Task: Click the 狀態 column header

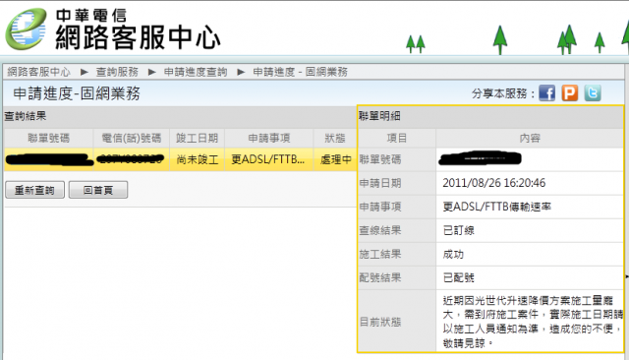Action: pyautogui.click(x=335, y=138)
